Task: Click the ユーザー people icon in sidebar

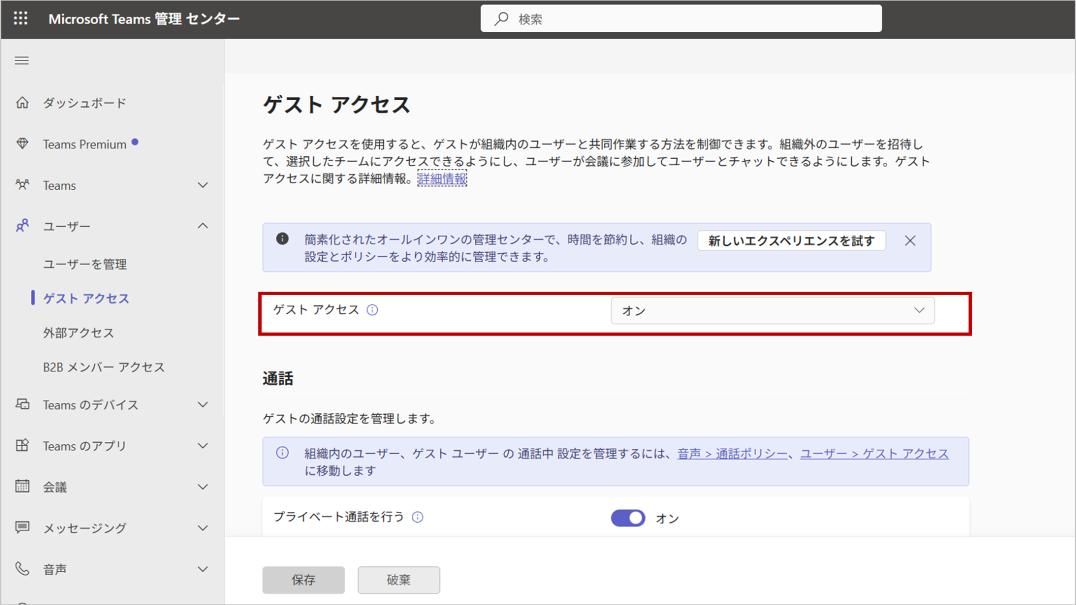Action: coord(22,226)
